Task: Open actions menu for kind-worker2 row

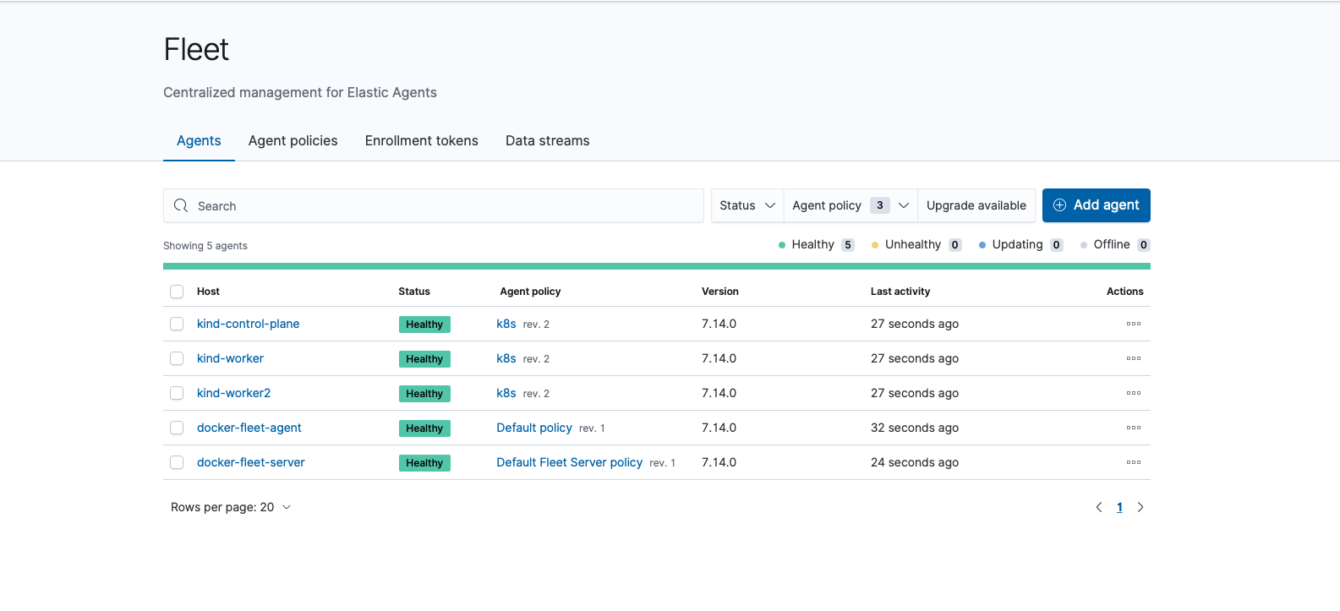Action: (x=1134, y=393)
